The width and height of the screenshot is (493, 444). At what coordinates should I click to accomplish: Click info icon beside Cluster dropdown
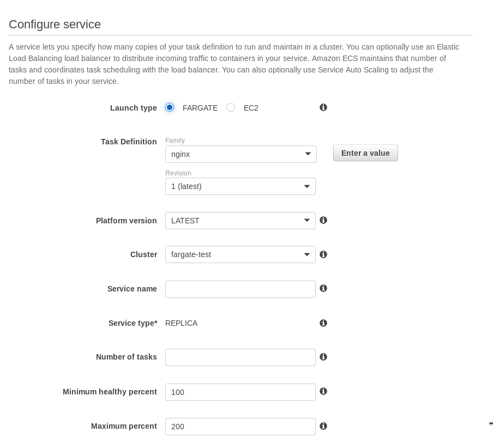coord(323,254)
